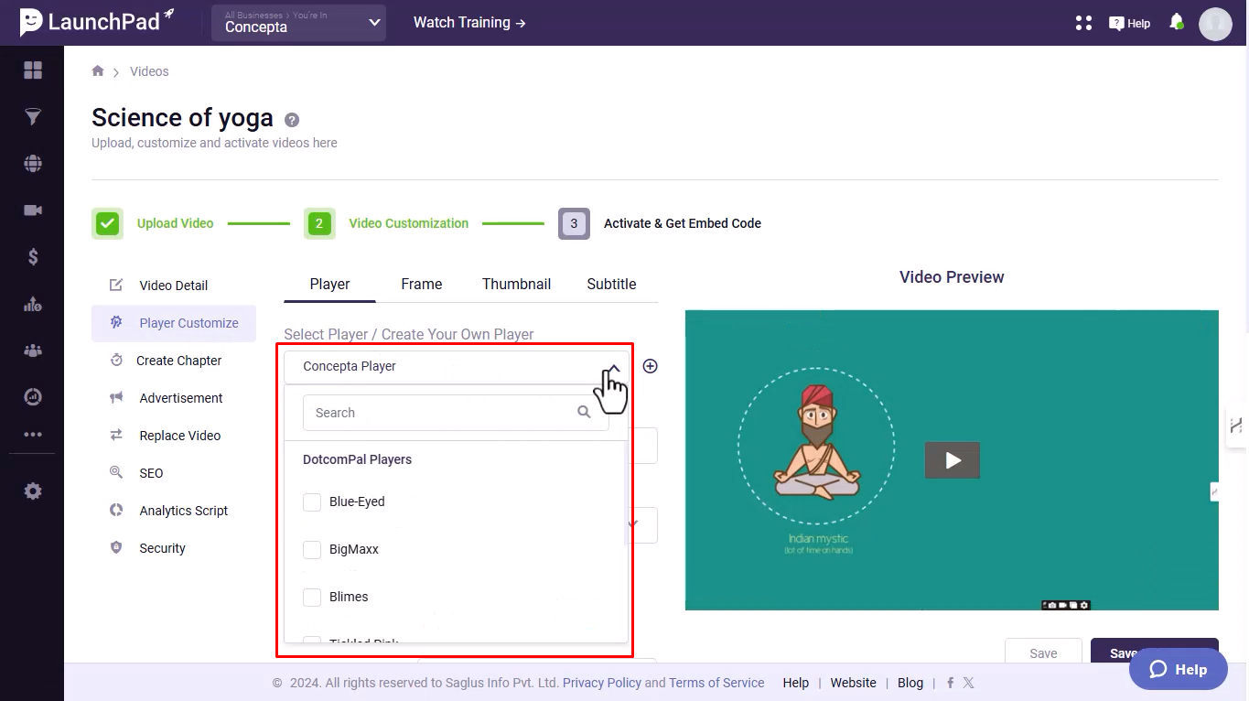Image resolution: width=1249 pixels, height=701 pixels.
Task: Check the Blue-Eyed player checkbox
Action: [x=312, y=501]
